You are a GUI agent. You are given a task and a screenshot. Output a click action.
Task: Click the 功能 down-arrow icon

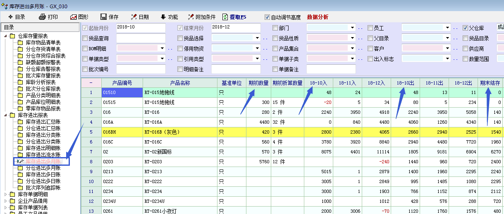pos(163,17)
